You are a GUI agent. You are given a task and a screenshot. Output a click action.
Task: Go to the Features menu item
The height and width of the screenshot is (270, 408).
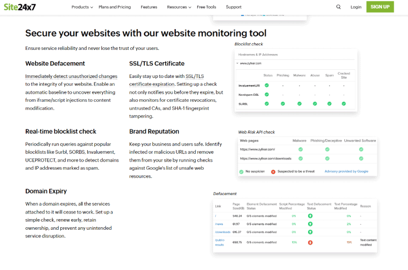point(149,7)
